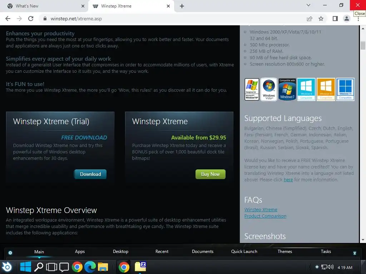Click the page scrollbar up arrow
Screen dimensions: 366x274
(363, 29)
